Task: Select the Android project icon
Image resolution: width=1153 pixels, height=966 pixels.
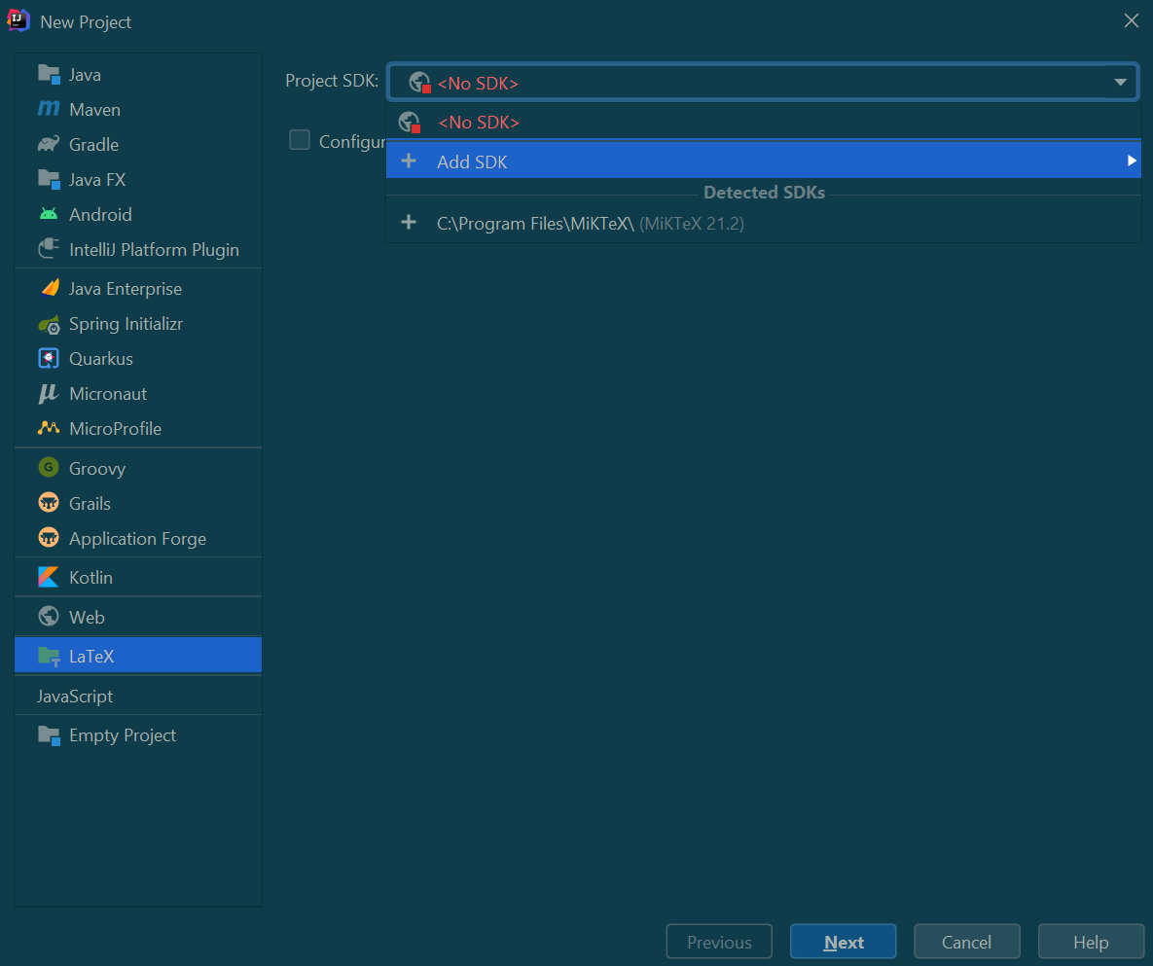Action: [x=49, y=214]
